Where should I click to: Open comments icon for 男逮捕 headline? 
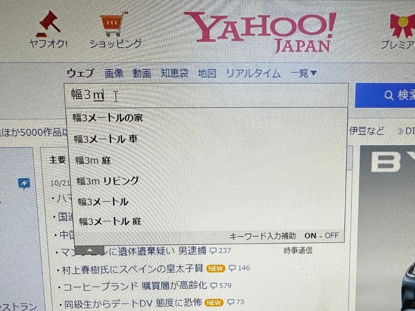tap(213, 251)
